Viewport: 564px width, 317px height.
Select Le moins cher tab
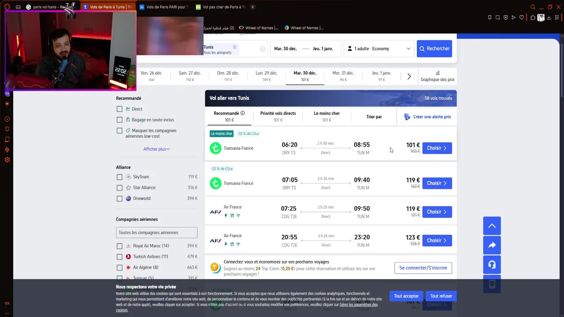[x=327, y=117]
